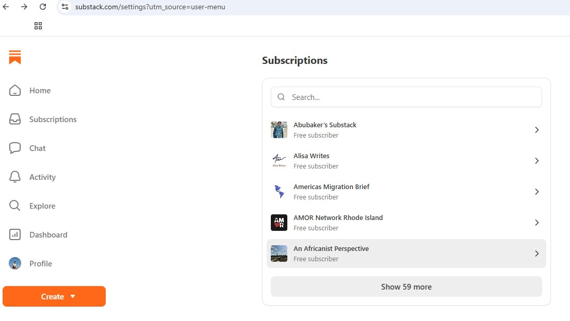Open the Profile sidebar label

[x=41, y=264]
